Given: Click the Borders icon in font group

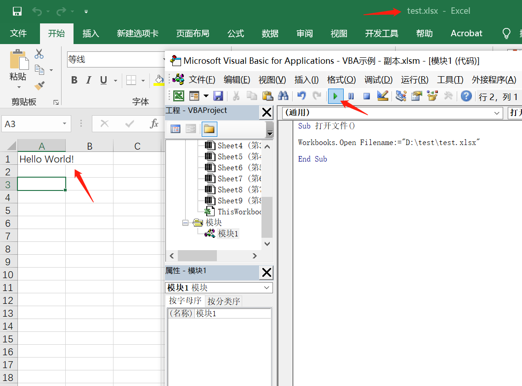Looking at the screenshot, I should click(x=131, y=80).
